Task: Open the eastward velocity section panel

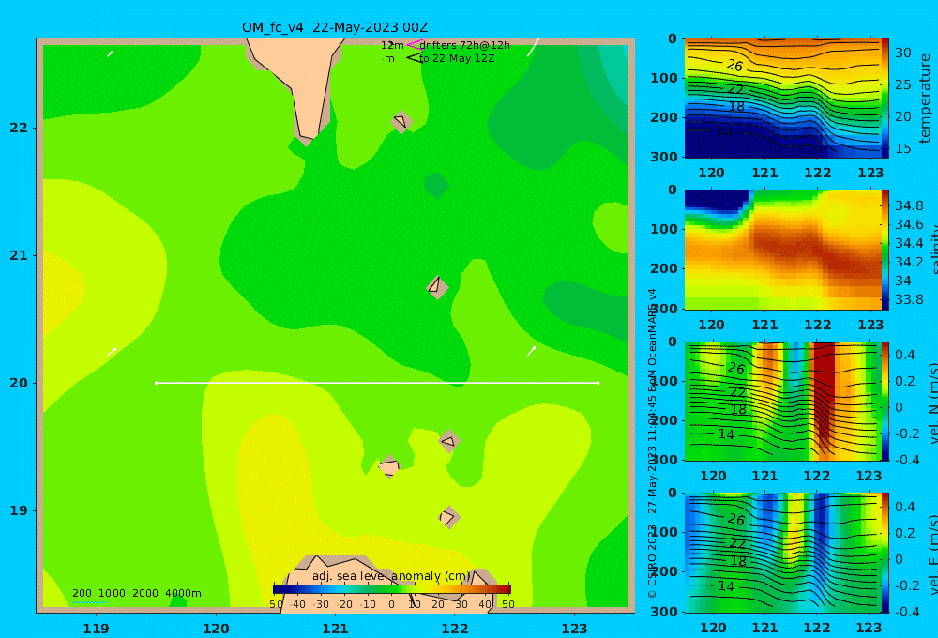Action: pos(782,553)
